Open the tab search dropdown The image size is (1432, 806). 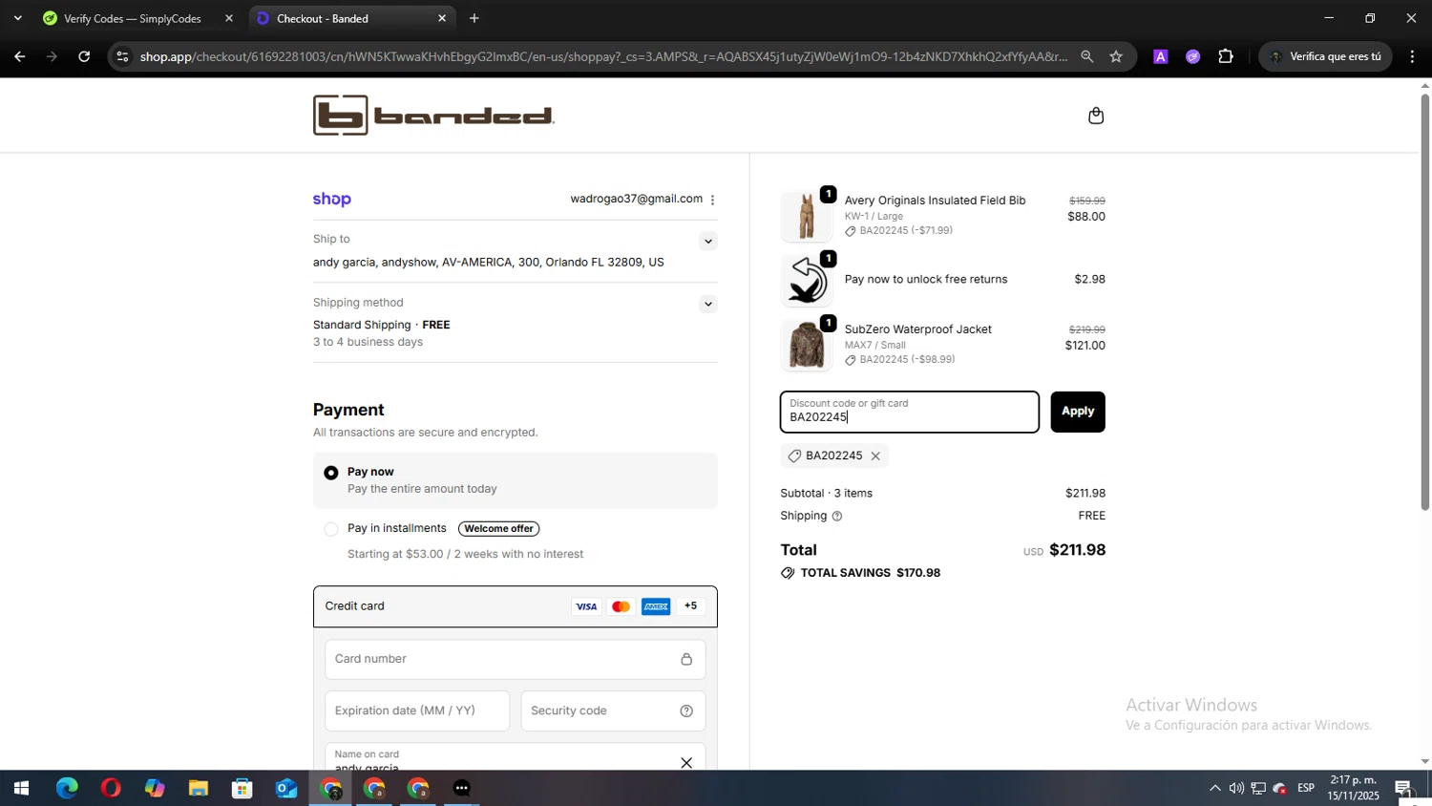click(17, 18)
